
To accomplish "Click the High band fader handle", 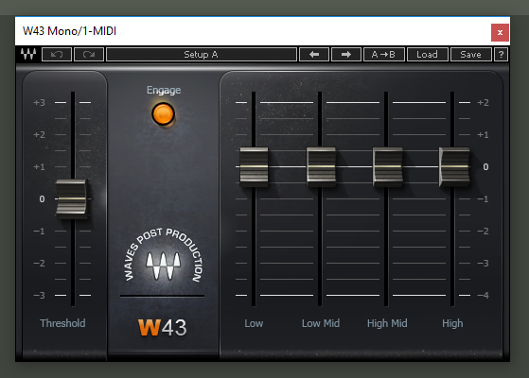I will [x=454, y=166].
